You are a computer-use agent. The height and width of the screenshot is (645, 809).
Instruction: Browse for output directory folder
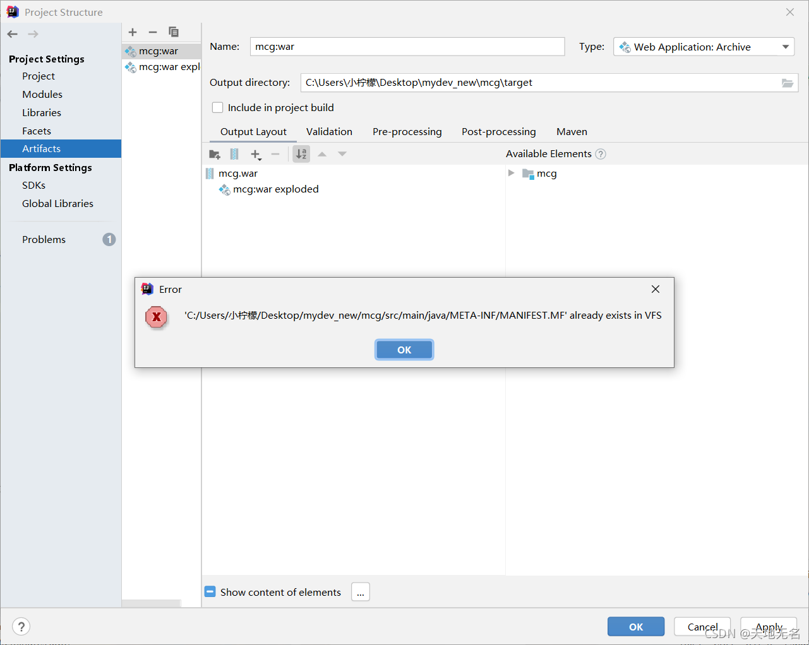pos(788,83)
